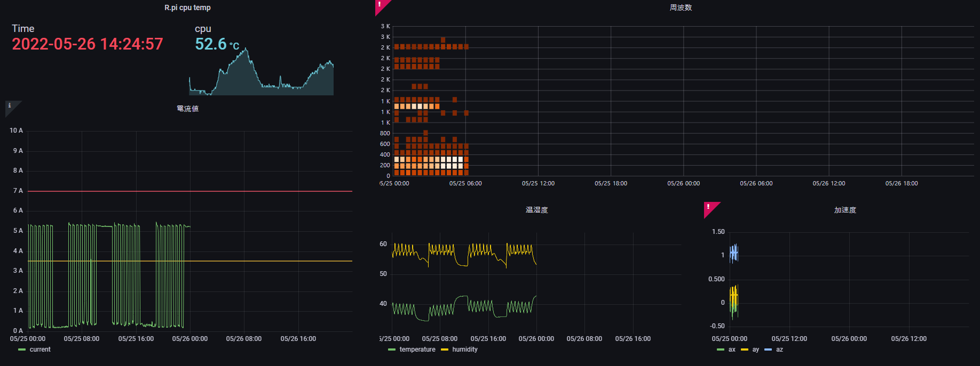Open the 周波数 panel title menu

tap(681, 7)
